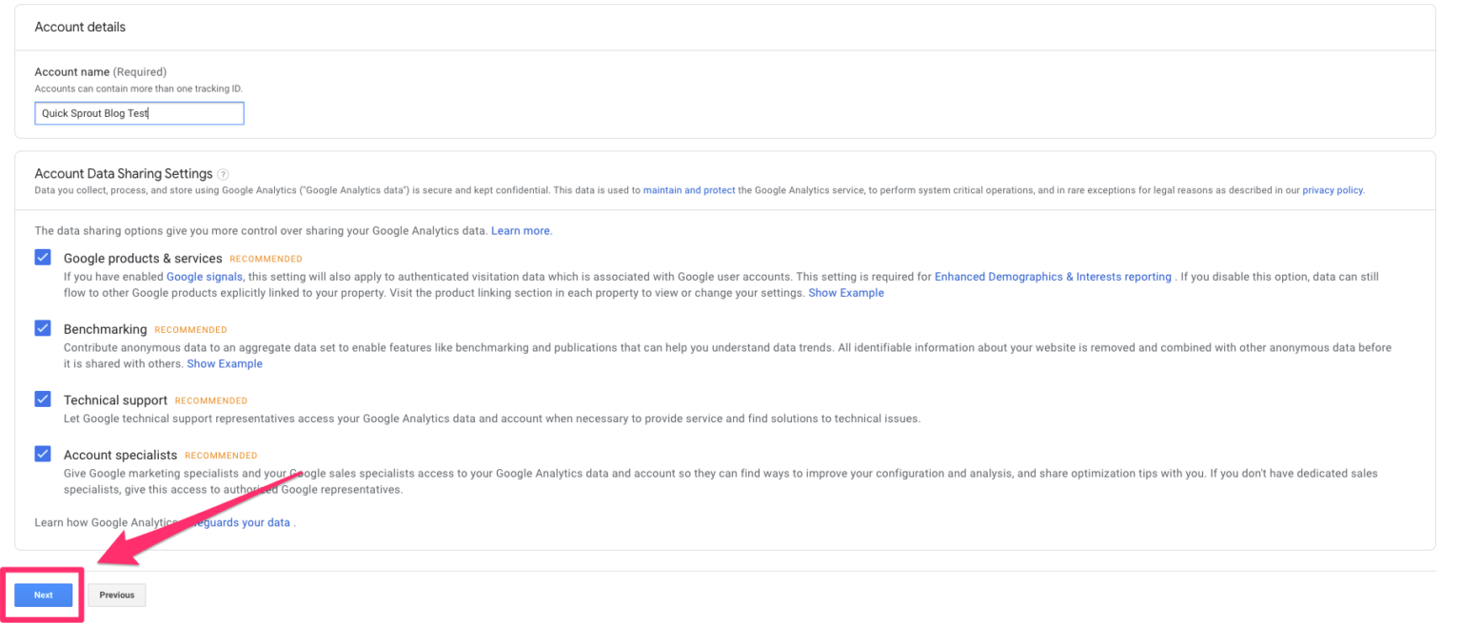Viewport: 1462px width, 623px height.
Task: Uncheck the Google products & services checkbox
Action: click(x=43, y=258)
